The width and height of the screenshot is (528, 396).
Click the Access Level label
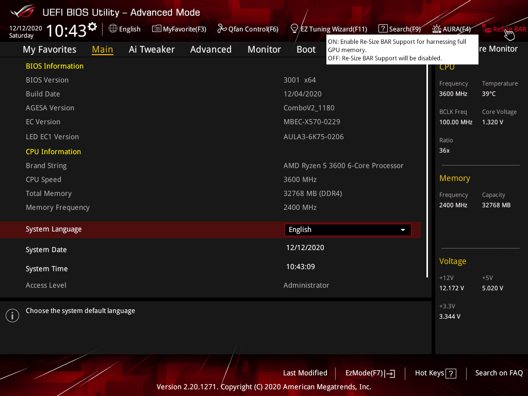[x=46, y=285]
